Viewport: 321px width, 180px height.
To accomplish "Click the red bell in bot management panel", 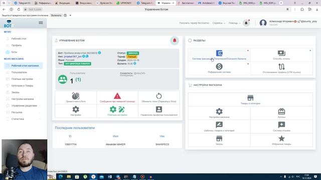I will 175,40.
